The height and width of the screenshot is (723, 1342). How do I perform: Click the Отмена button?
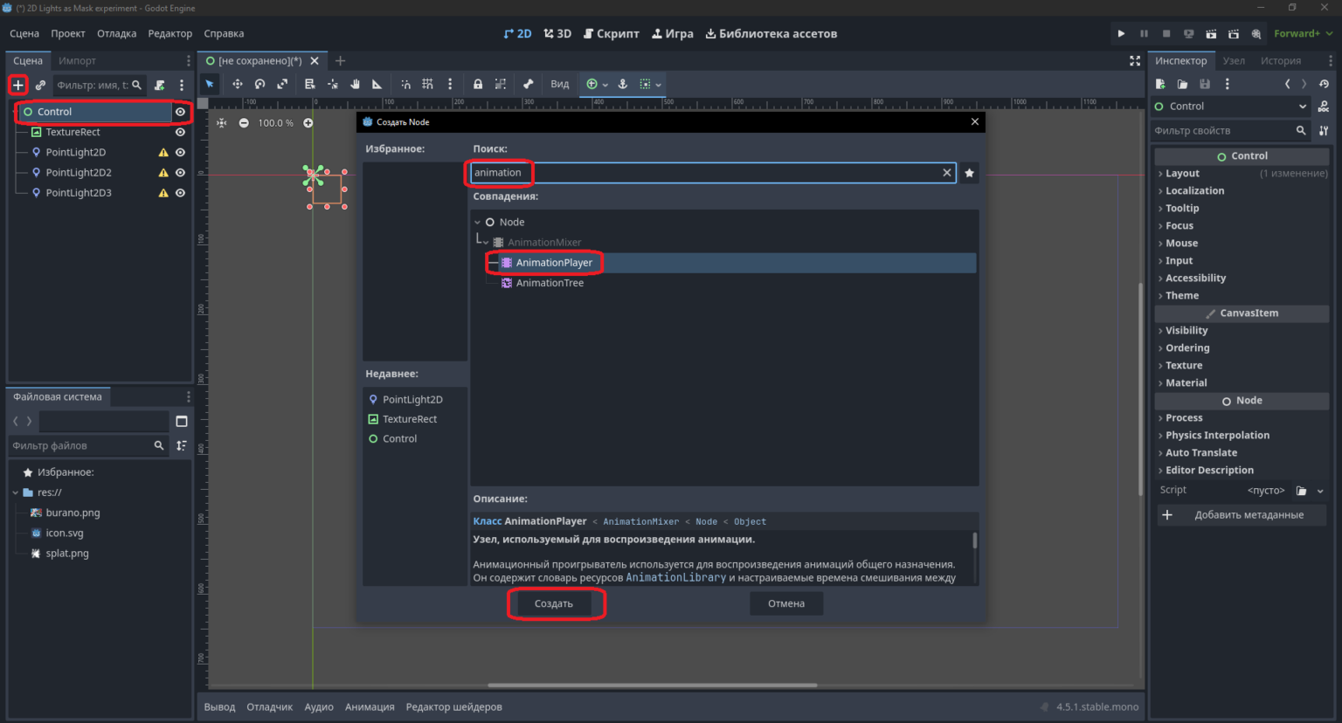[x=786, y=603]
